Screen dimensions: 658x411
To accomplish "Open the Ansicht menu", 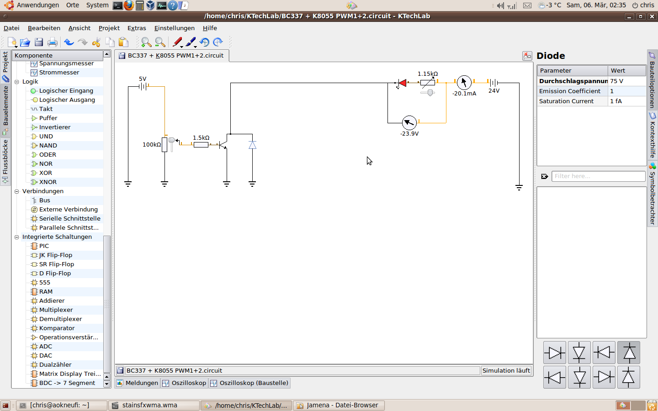I will click(80, 28).
